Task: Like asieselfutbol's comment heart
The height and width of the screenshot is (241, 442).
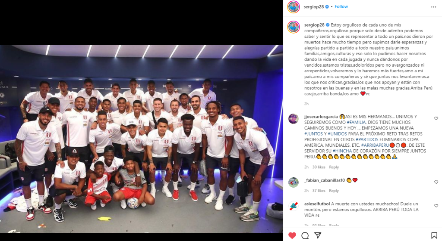Action: [x=436, y=206]
